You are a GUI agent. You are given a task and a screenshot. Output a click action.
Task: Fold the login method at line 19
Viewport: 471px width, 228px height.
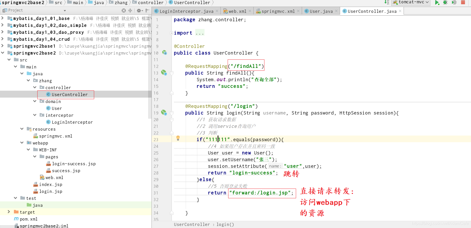coord(172,113)
